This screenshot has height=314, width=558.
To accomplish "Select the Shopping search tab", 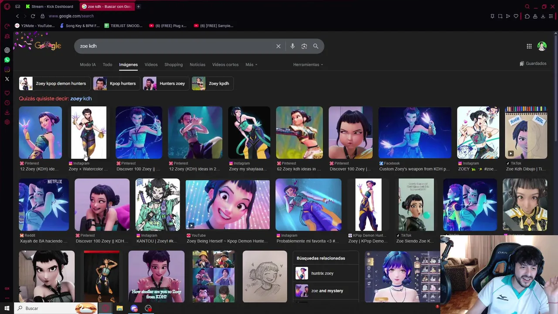I will 174,65.
